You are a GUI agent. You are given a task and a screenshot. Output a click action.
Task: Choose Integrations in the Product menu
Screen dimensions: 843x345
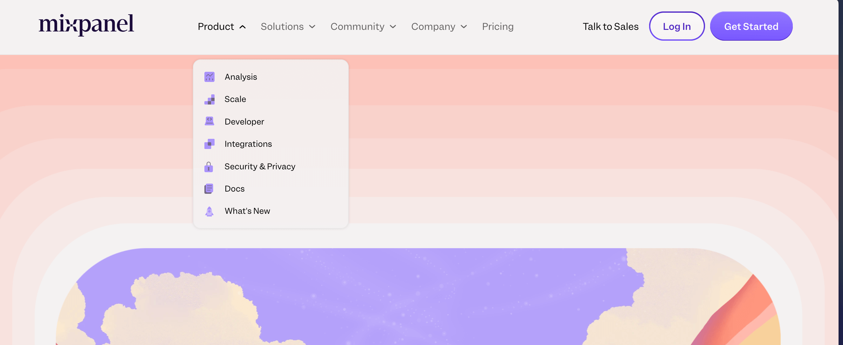pyautogui.click(x=248, y=144)
